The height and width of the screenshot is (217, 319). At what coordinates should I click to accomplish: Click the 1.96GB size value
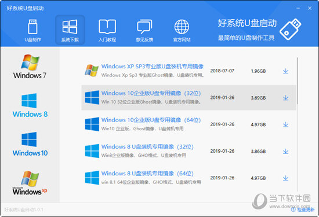coord(258,71)
